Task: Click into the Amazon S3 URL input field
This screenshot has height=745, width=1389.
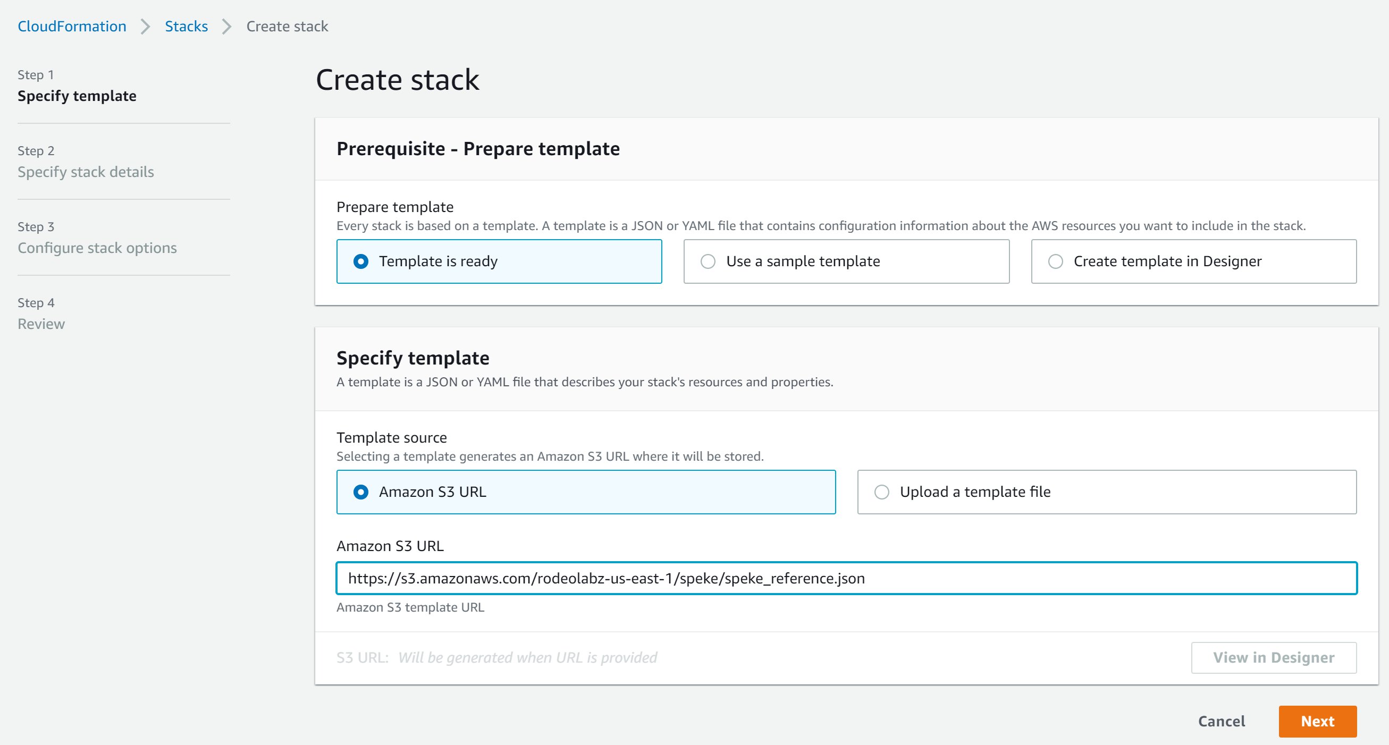Action: pos(847,579)
